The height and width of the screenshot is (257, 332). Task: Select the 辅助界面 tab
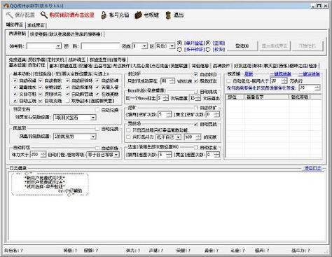pos(15,25)
